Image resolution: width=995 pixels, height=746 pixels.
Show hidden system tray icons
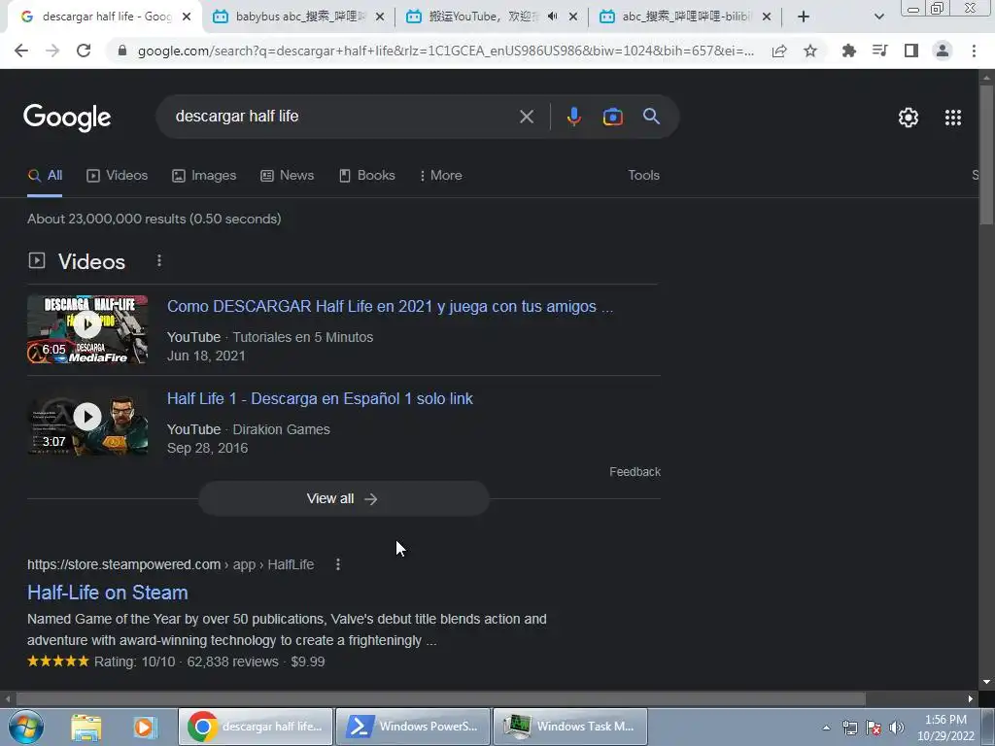coord(826,728)
